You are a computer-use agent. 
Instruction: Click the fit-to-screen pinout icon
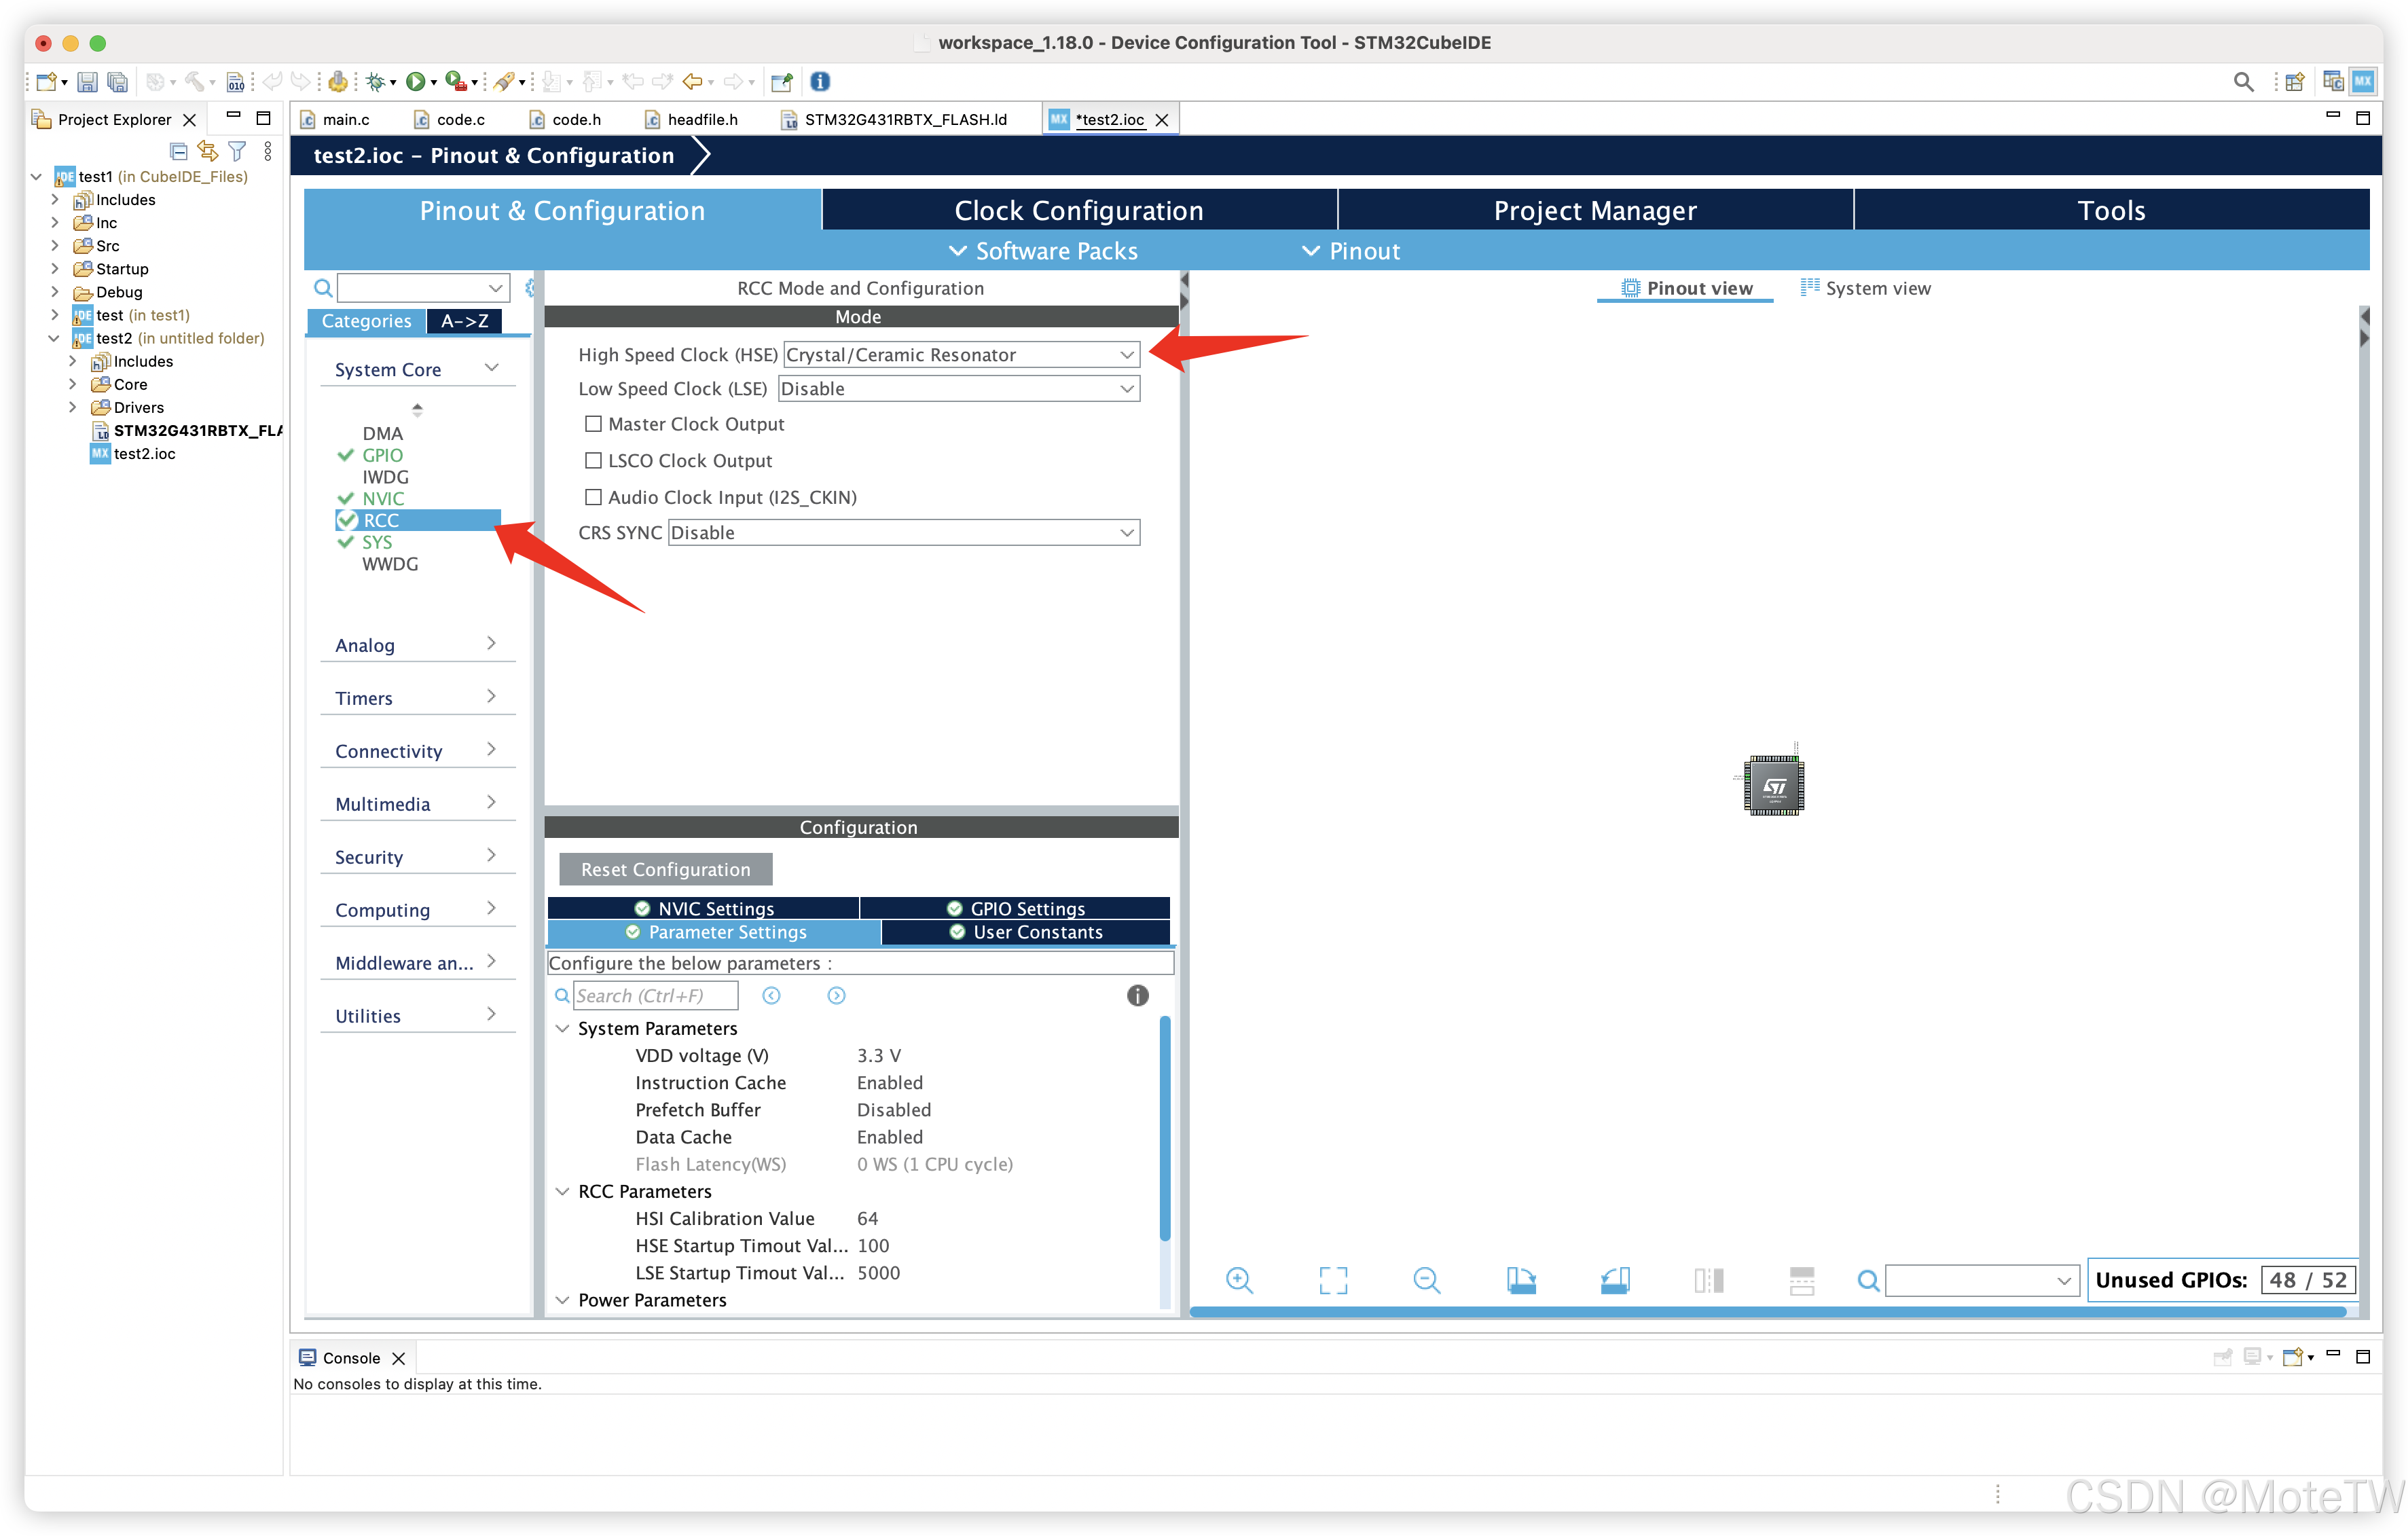(1333, 1280)
